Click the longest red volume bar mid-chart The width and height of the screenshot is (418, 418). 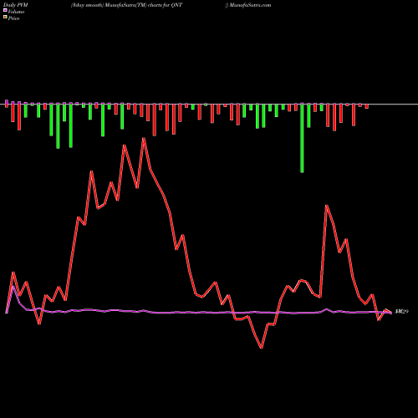tap(155, 120)
